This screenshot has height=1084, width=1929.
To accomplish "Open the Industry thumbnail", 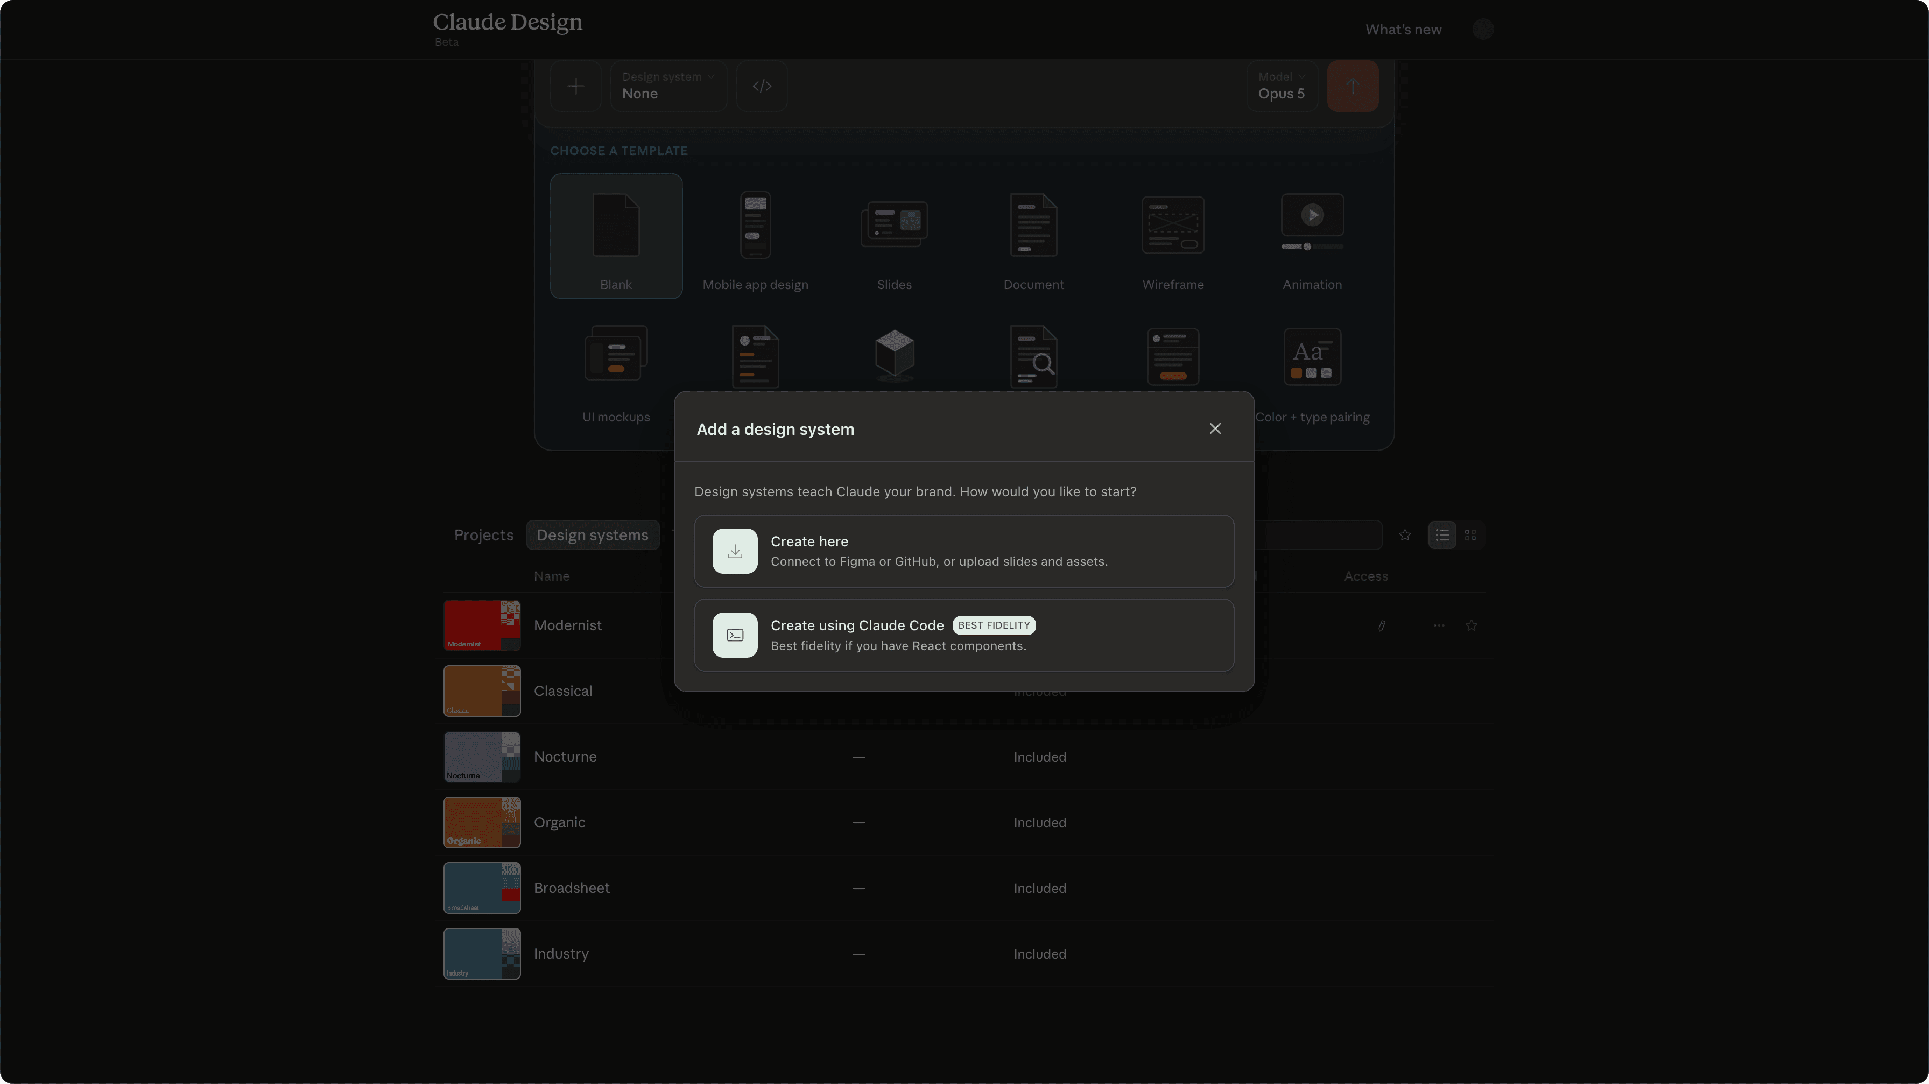I will [x=482, y=953].
